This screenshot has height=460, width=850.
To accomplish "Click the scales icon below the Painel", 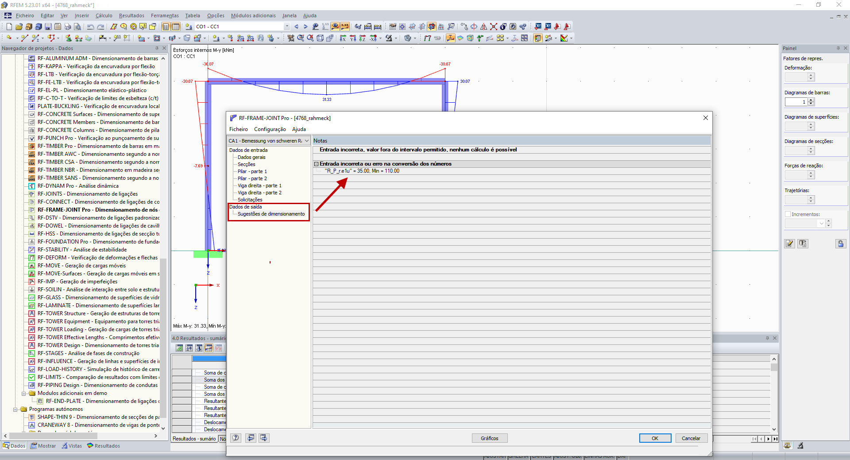I will click(787, 445).
